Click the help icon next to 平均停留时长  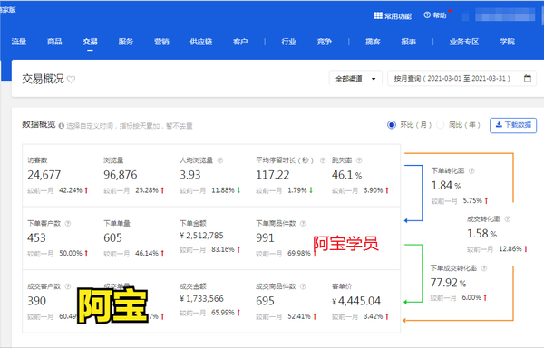[323, 160]
